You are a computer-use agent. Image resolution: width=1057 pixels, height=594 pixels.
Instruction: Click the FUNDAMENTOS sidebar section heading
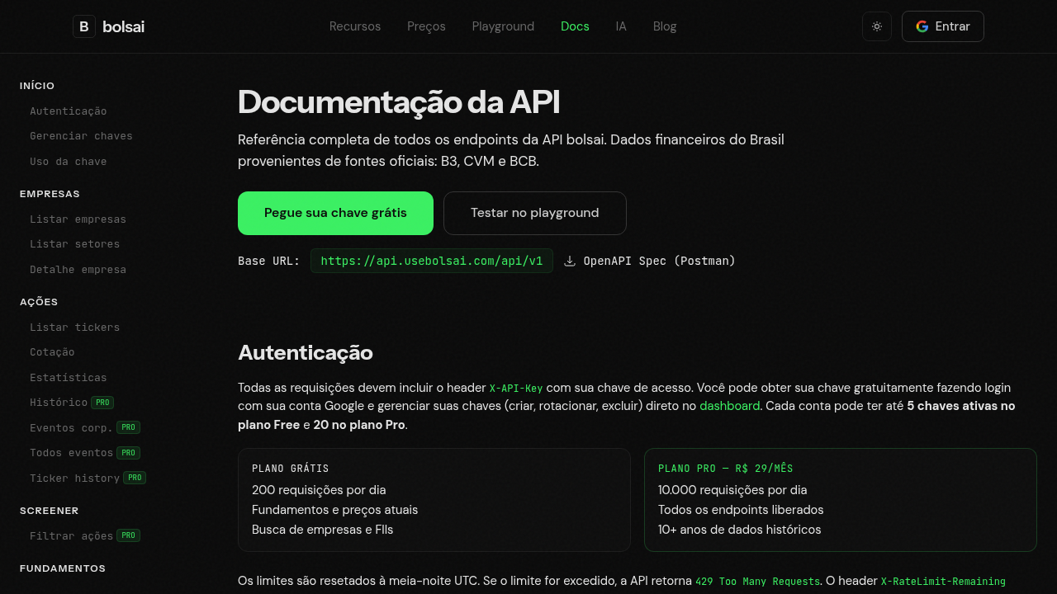[x=63, y=568]
